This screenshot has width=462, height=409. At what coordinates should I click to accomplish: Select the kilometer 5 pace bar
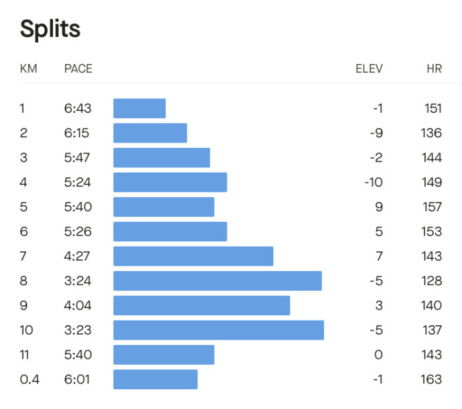coord(164,207)
